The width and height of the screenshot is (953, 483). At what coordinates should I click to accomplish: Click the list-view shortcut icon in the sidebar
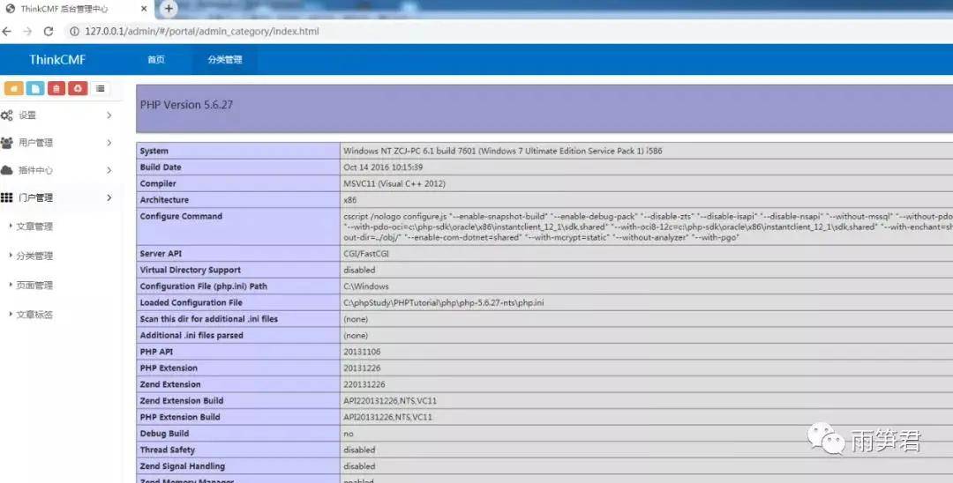[x=101, y=88]
